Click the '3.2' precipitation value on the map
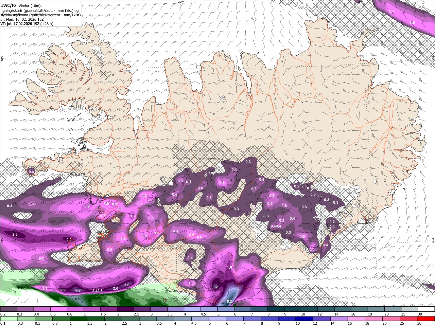The width and height of the screenshot is (435, 326). 215,287
